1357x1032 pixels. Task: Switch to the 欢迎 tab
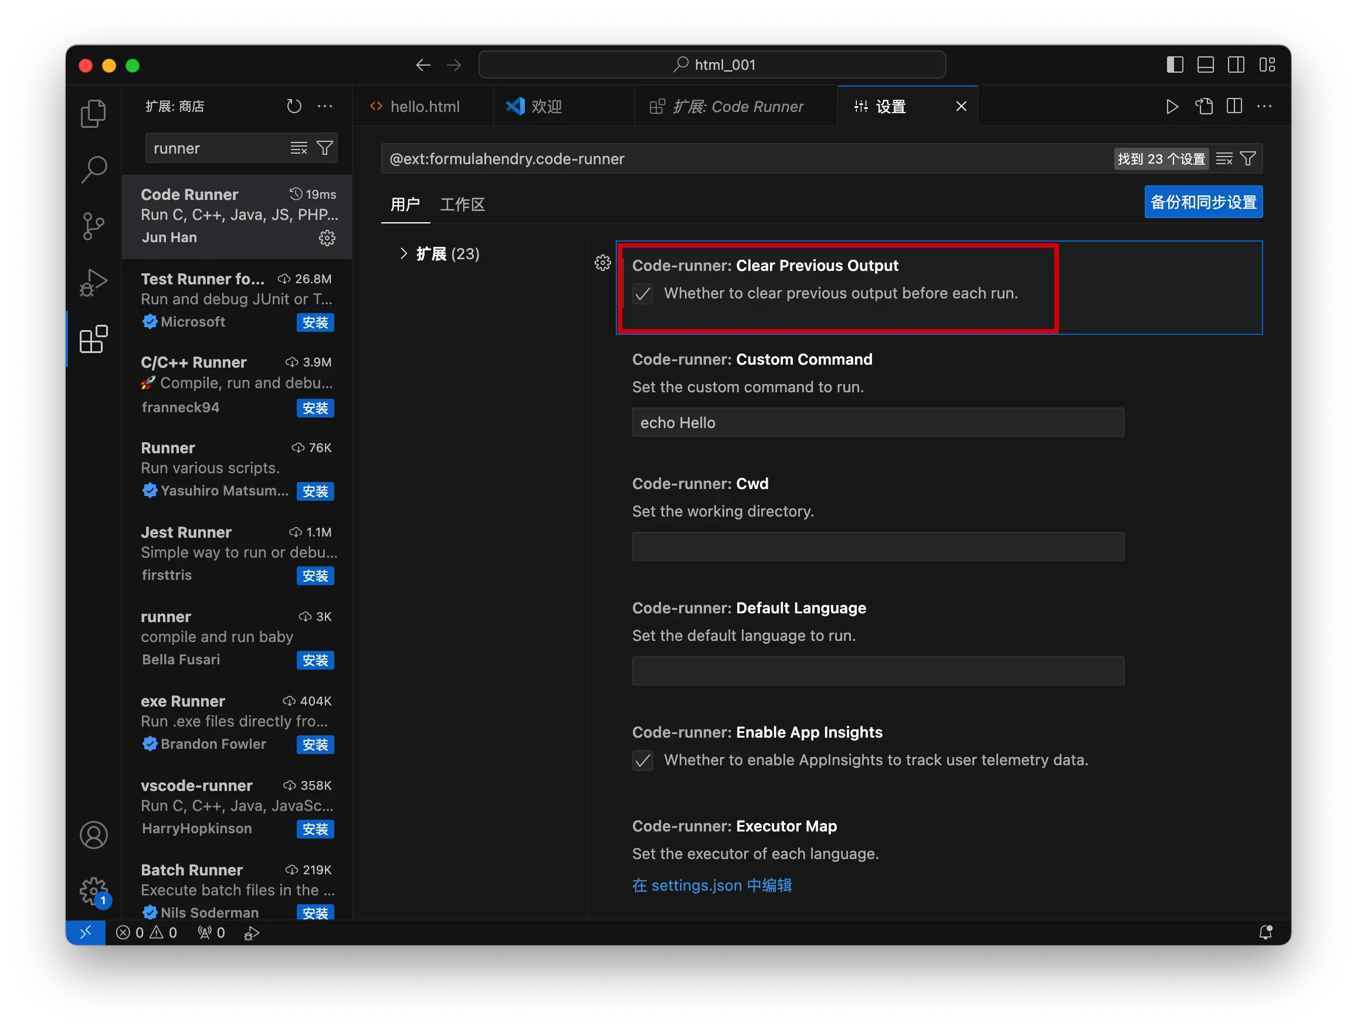[x=564, y=106]
